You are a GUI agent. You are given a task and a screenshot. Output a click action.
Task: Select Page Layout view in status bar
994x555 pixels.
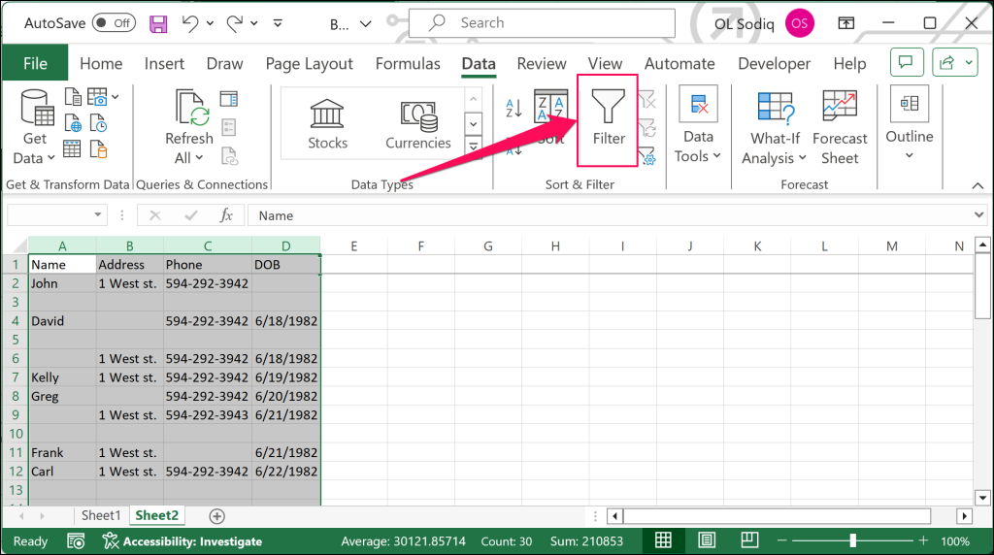click(x=707, y=540)
